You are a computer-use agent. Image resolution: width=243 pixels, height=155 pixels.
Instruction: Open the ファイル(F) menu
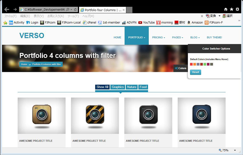[x=10, y=16]
